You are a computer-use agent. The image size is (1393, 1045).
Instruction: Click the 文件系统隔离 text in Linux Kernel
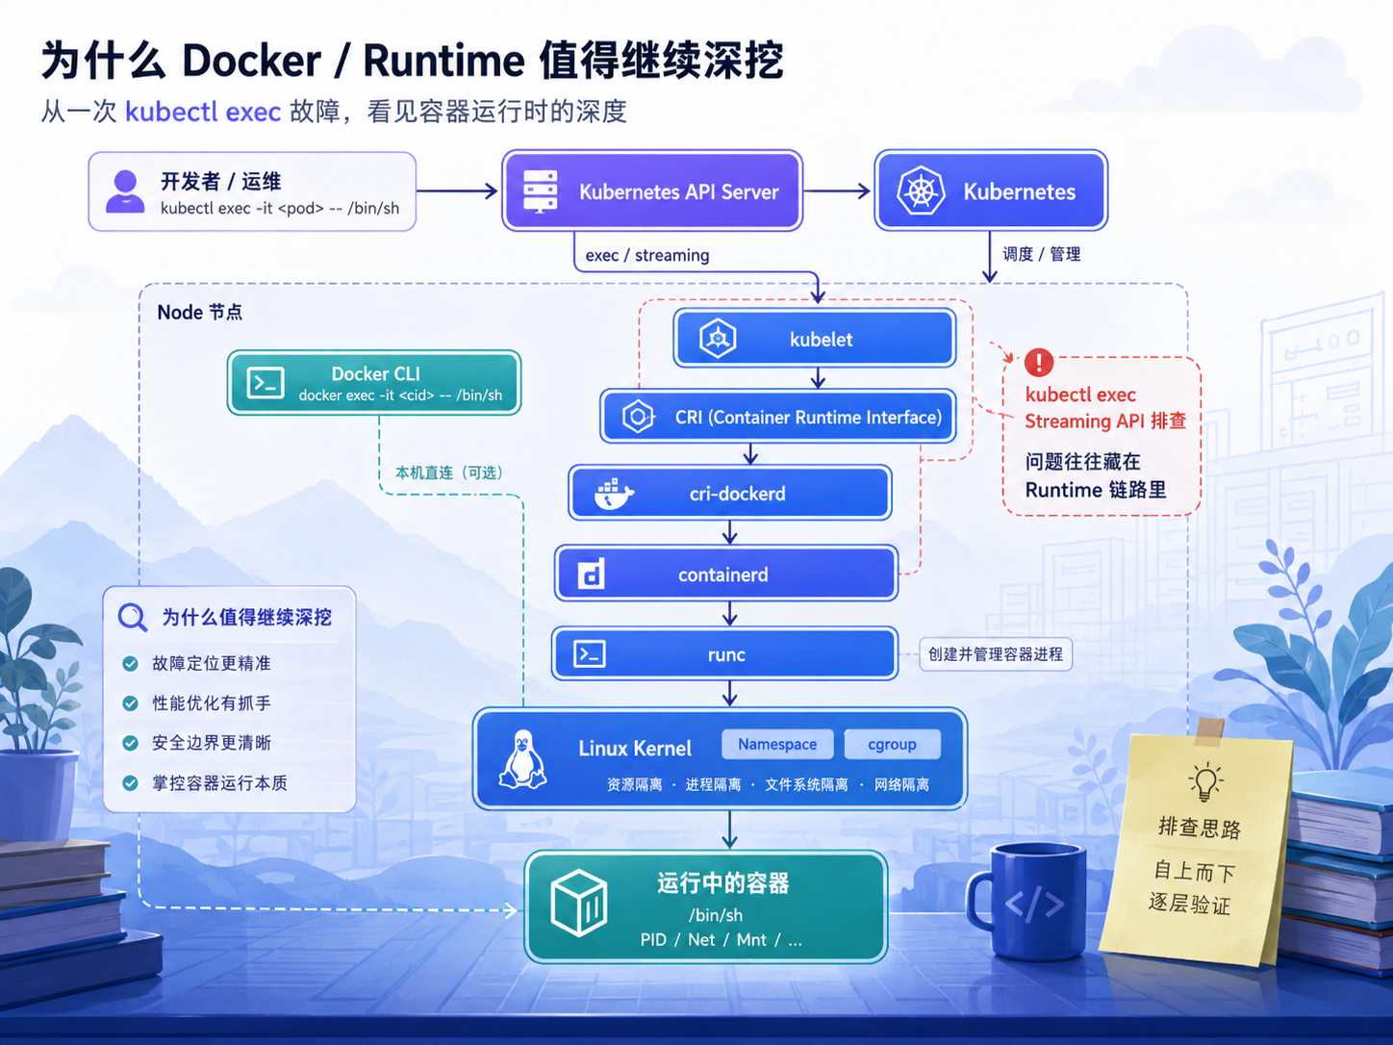(x=807, y=785)
